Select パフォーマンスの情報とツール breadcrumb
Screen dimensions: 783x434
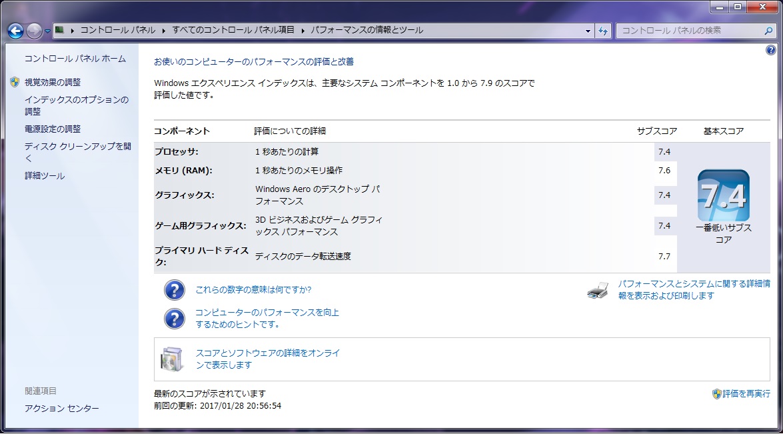point(367,30)
